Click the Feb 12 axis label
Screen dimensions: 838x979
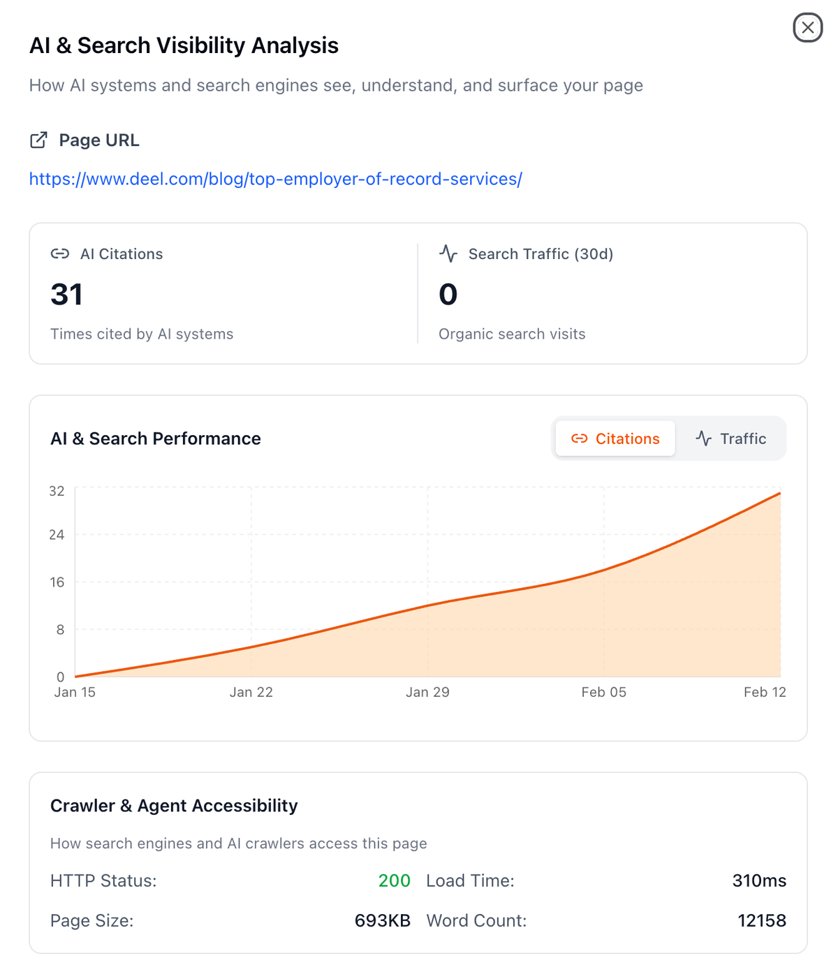tap(765, 692)
